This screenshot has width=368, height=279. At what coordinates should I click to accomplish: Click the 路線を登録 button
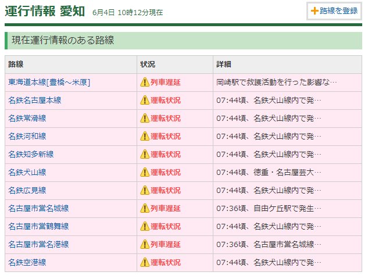coord(334,11)
